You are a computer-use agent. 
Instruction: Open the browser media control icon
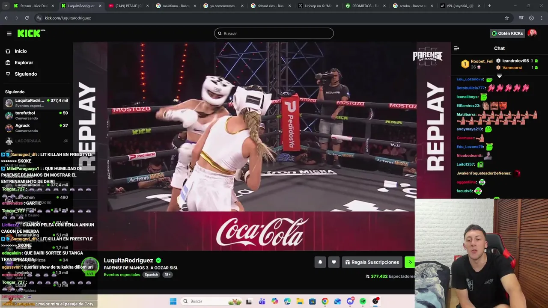coord(521,18)
